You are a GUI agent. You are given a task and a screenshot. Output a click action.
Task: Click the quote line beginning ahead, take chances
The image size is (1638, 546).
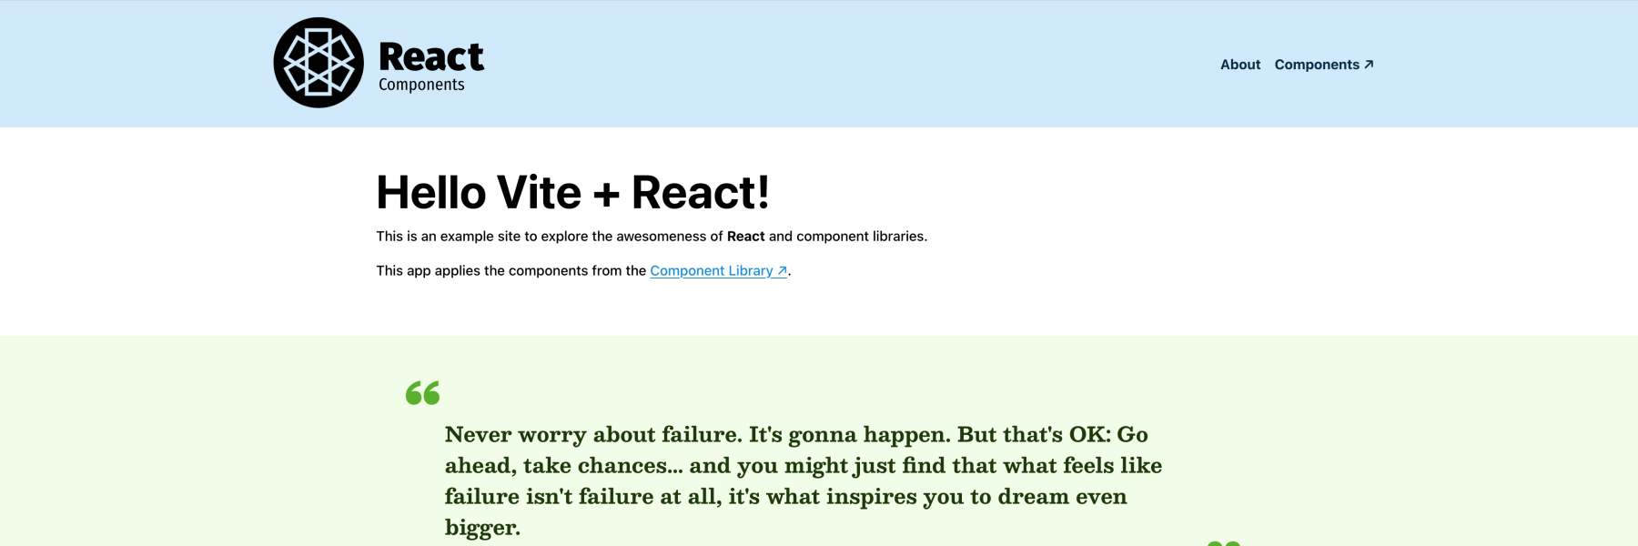tap(804, 465)
